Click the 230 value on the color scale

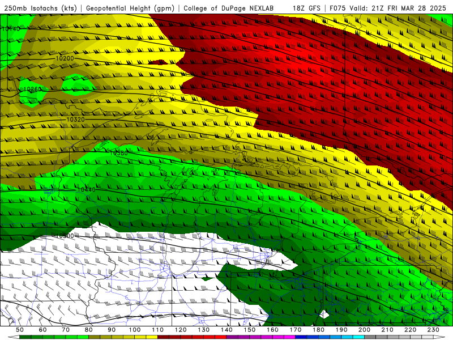point(433,330)
